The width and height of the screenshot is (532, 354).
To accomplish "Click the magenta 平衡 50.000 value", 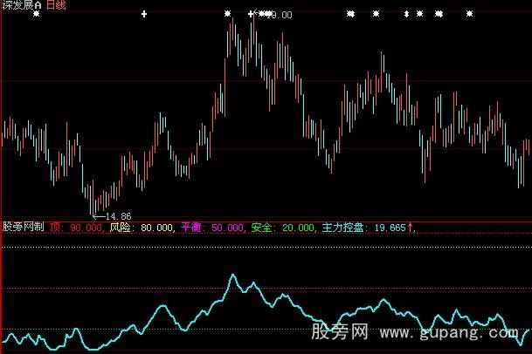I will 212,228.
